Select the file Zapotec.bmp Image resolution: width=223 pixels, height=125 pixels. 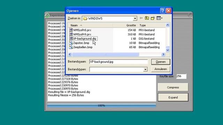81,43
